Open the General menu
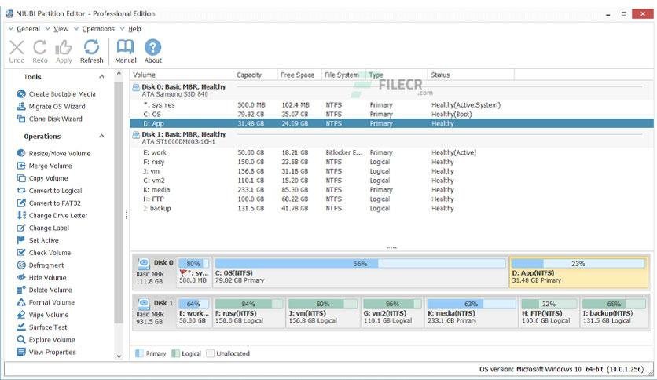Screen dimensions: 657x380 coord(28,29)
